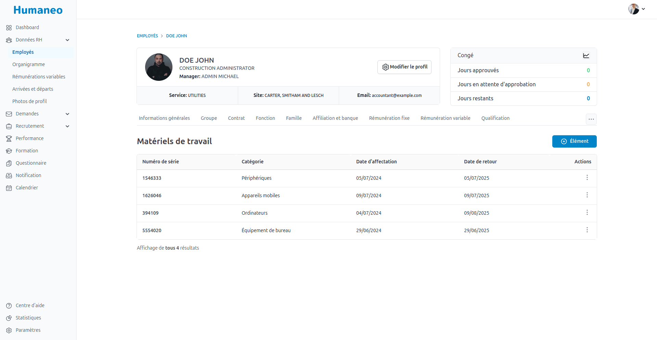Open the EMPLOYÉS breadcrumb link

[147, 36]
